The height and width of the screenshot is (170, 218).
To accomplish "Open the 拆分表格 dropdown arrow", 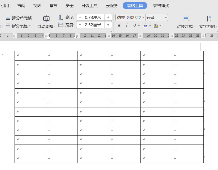I will coord(30,26).
